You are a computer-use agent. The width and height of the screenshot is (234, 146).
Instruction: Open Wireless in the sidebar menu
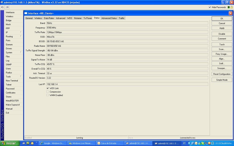pyautogui.click(x=13, y=16)
